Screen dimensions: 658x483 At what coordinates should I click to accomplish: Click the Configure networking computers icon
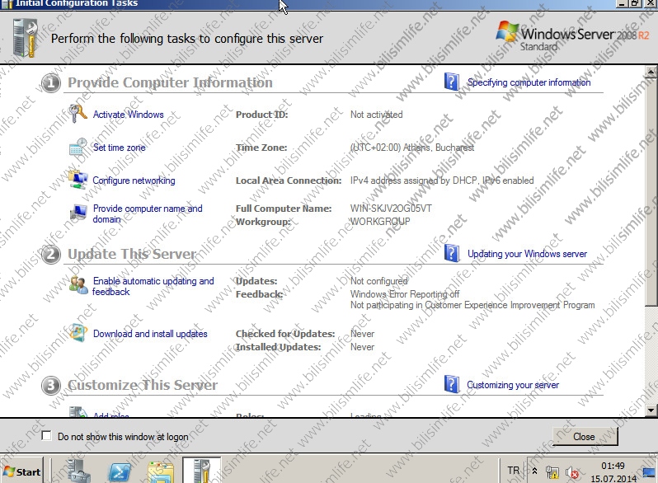point(78,180)
